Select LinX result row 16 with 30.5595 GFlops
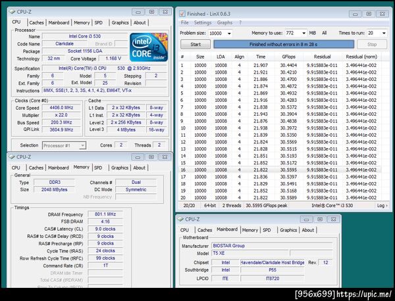Screen dimensions: 395x301 click(280, 170)
